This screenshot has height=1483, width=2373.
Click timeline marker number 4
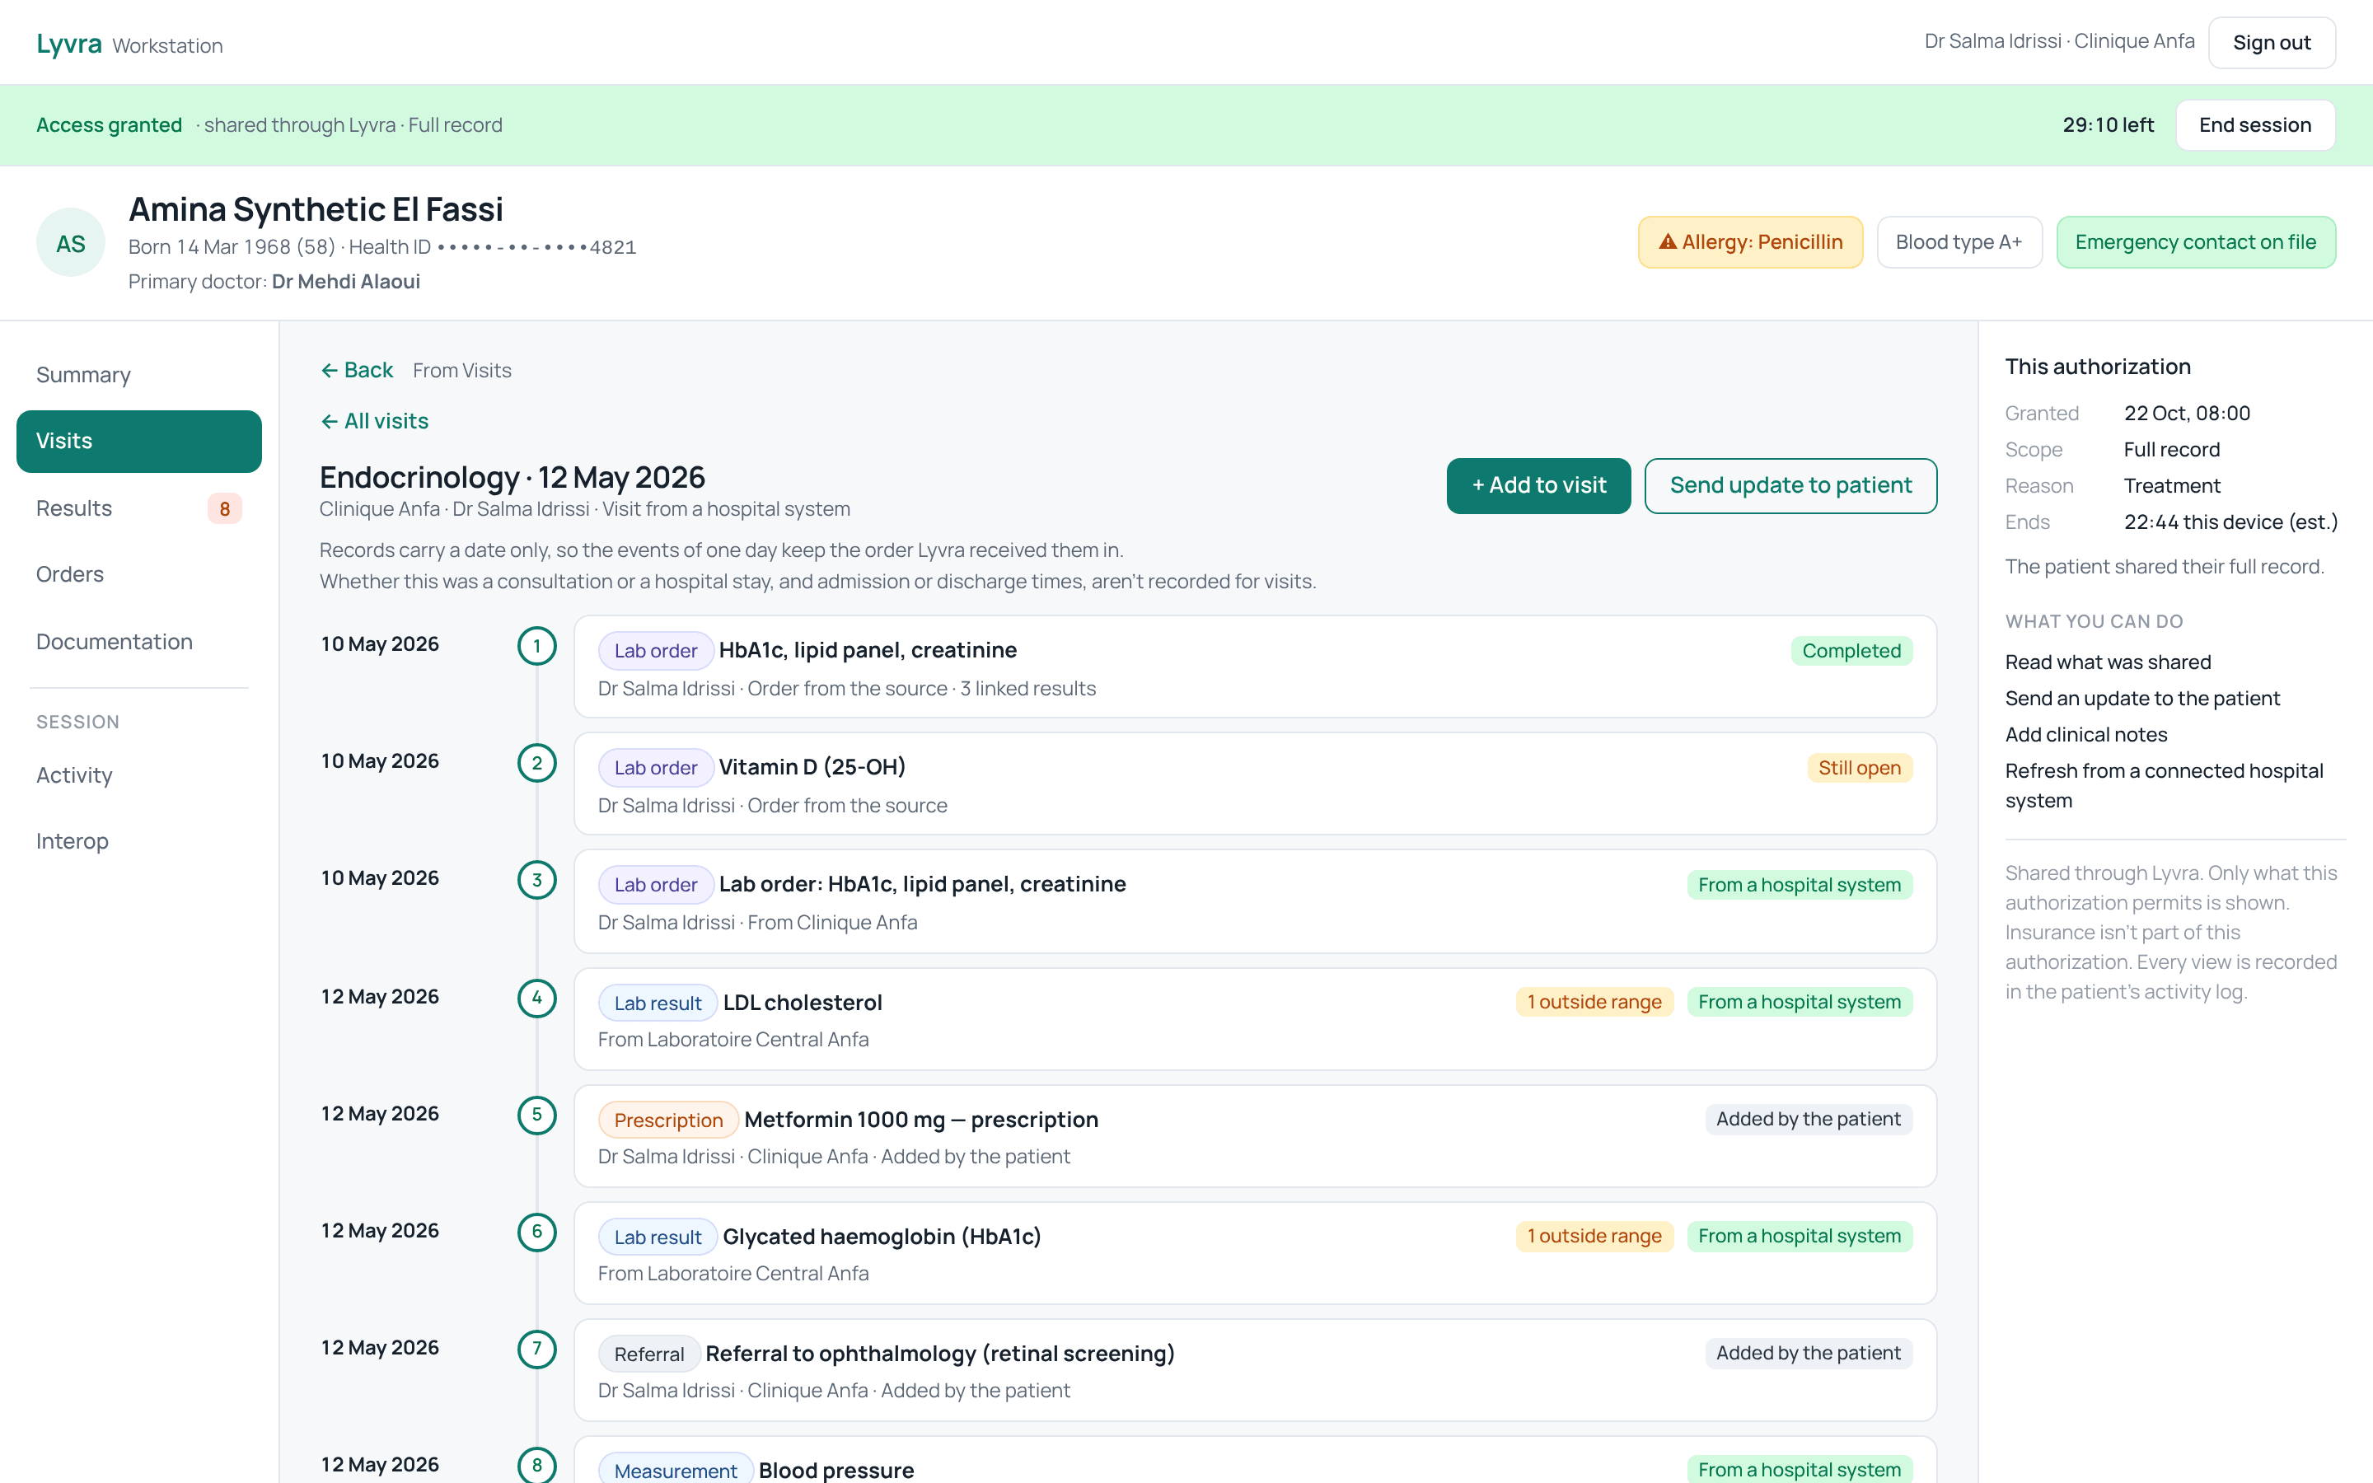coord(536,998)
